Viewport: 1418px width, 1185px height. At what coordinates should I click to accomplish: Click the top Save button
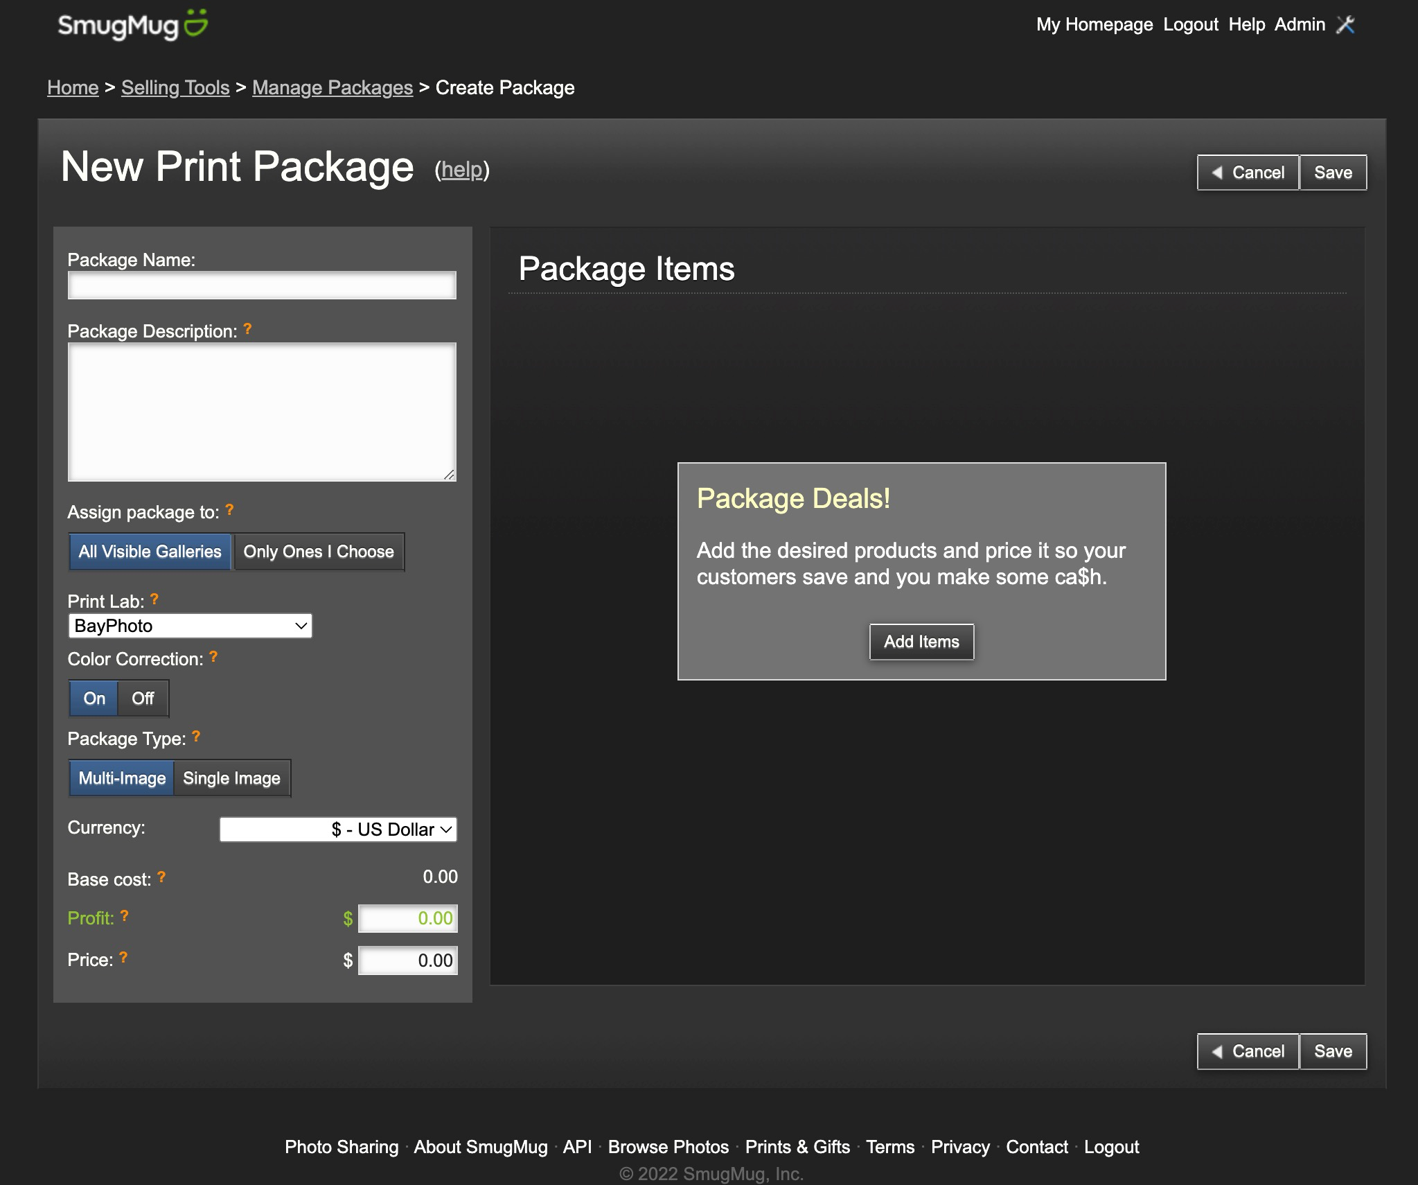(1333, 173)
